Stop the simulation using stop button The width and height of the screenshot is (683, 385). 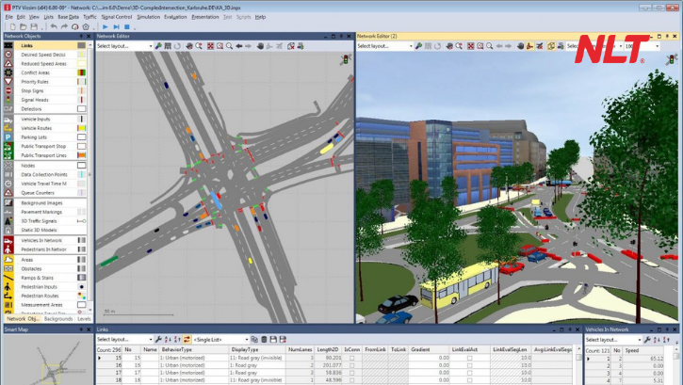click(x=126, y=26)
